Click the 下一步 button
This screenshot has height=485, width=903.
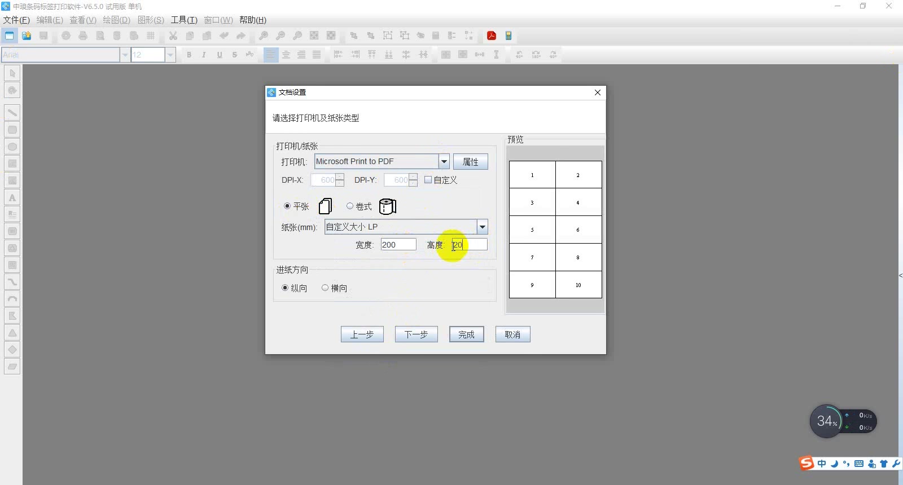(x=416, y=334)
